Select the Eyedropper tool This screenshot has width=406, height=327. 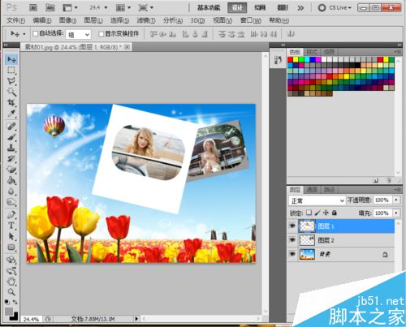11,114
